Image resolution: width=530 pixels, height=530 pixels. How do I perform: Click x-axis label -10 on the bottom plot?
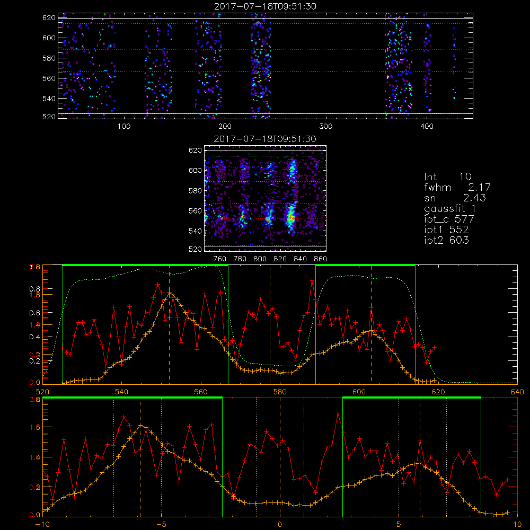pyautogui.click(x=42, y=524)
